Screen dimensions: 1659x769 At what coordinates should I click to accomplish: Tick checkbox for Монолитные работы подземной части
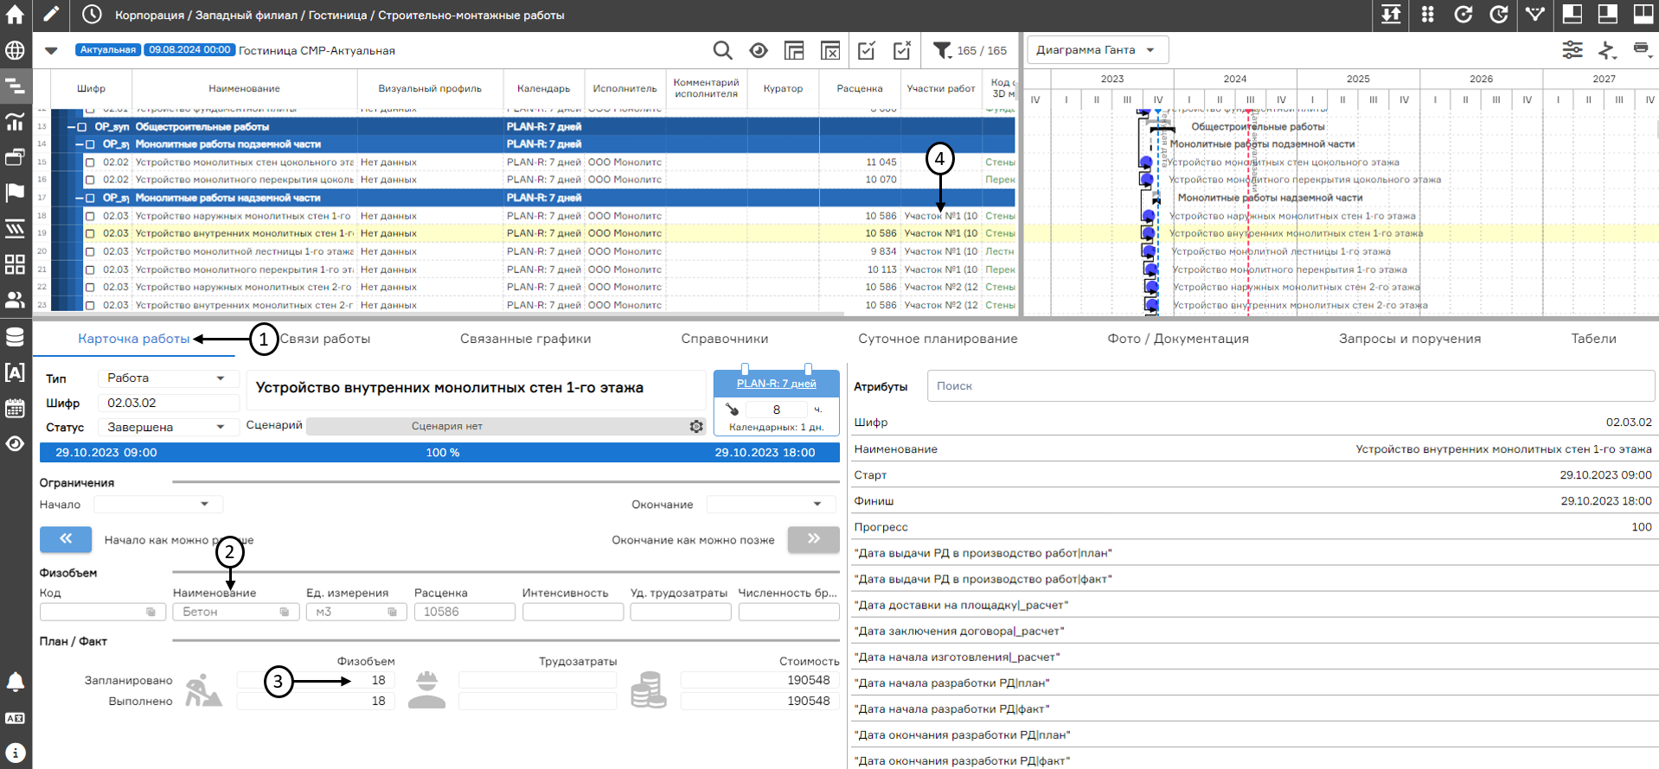90,144
